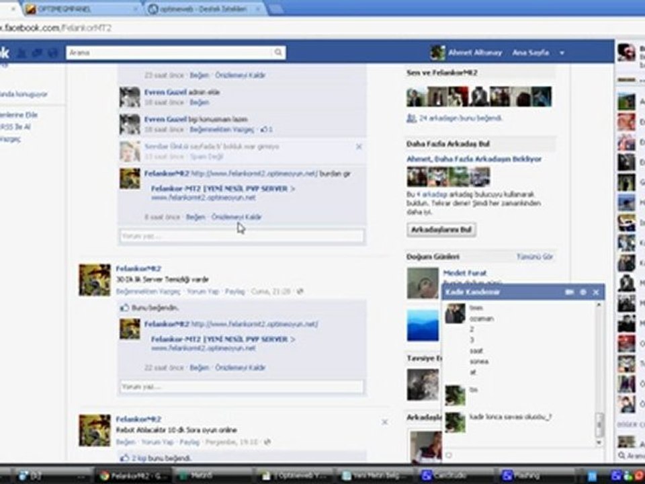Click 'Beğenmekten Vazgeç' on Evren Guzel comment
The height and width of the screenshot is (484, 645).
coord(222,130)
